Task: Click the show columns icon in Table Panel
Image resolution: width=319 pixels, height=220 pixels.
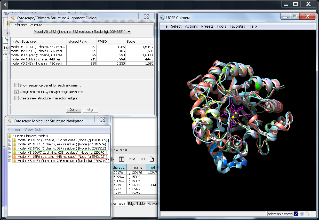Action: pos(121,159)
